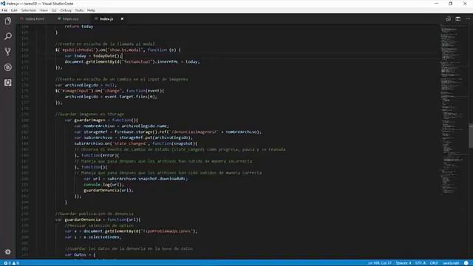
Task: Click the feedback smiley in status bar
Action: (466, 263)
